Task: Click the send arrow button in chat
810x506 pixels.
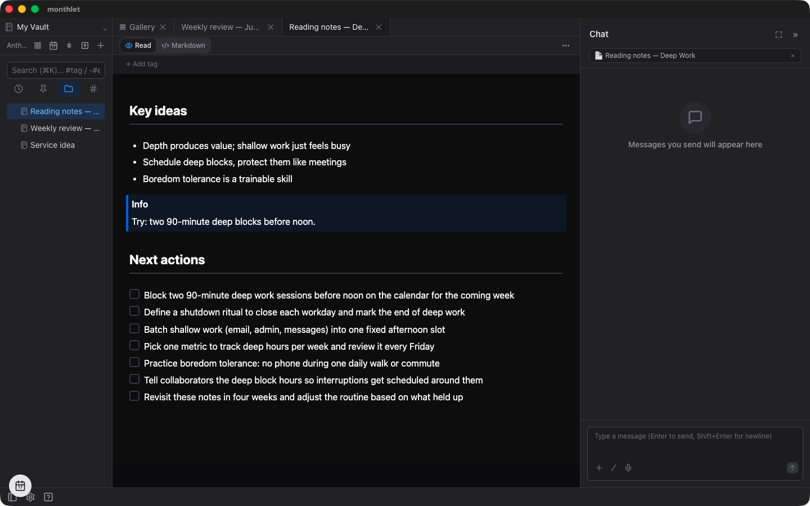Action: tap(793, 468)
